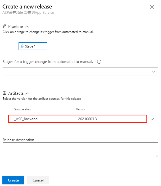Click the Artifacts section heading
This screenshot has height=186, width=161.
click(x=16, y=93)
